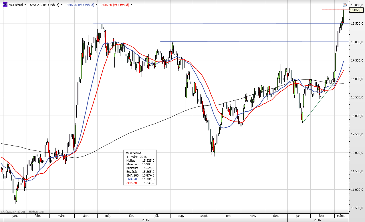Click the 'TÁJÉKOZTATÓ ÁR' label at bottom left

click(13, 212)
